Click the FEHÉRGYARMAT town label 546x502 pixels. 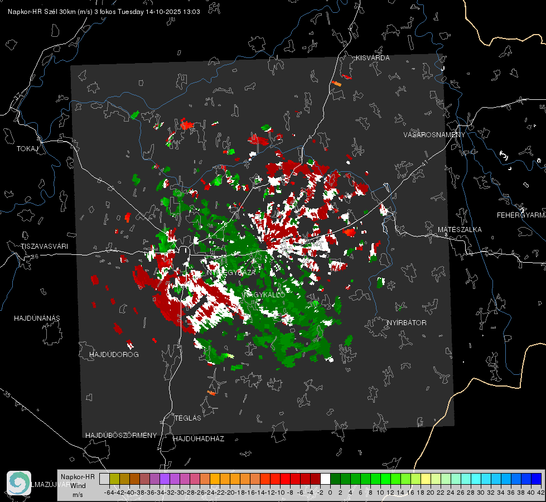click(521, 215)
